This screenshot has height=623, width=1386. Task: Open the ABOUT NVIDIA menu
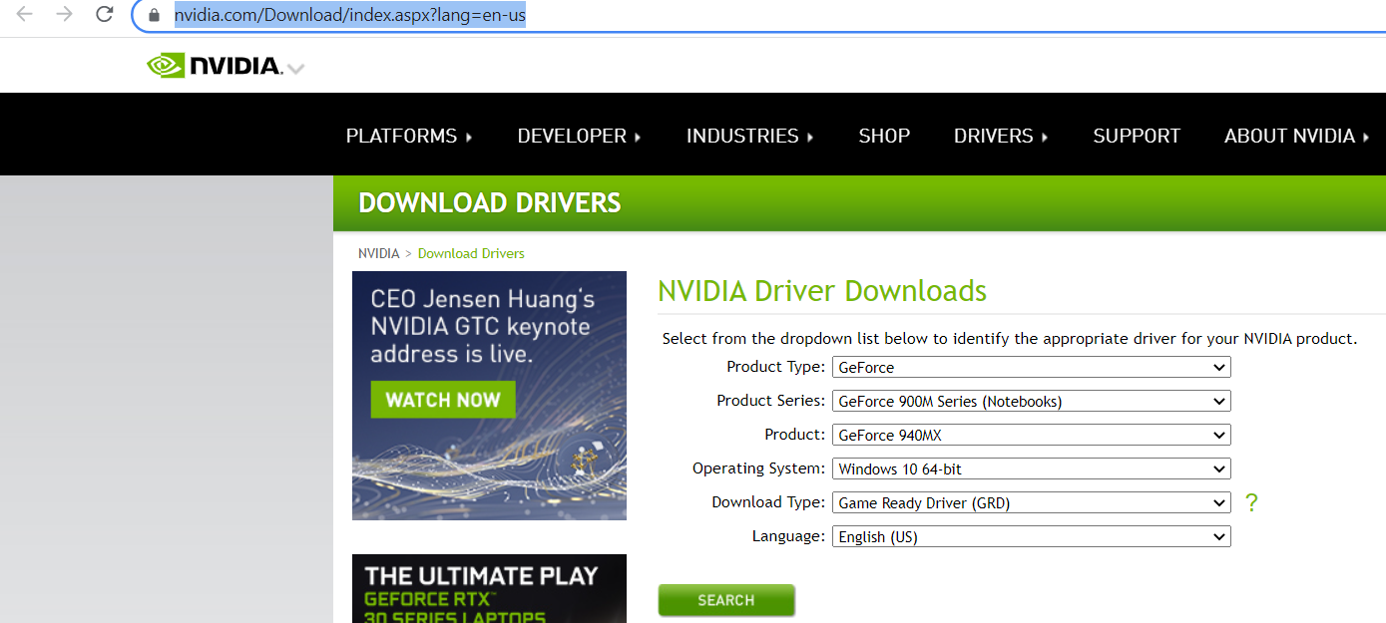coord(1296,136)
